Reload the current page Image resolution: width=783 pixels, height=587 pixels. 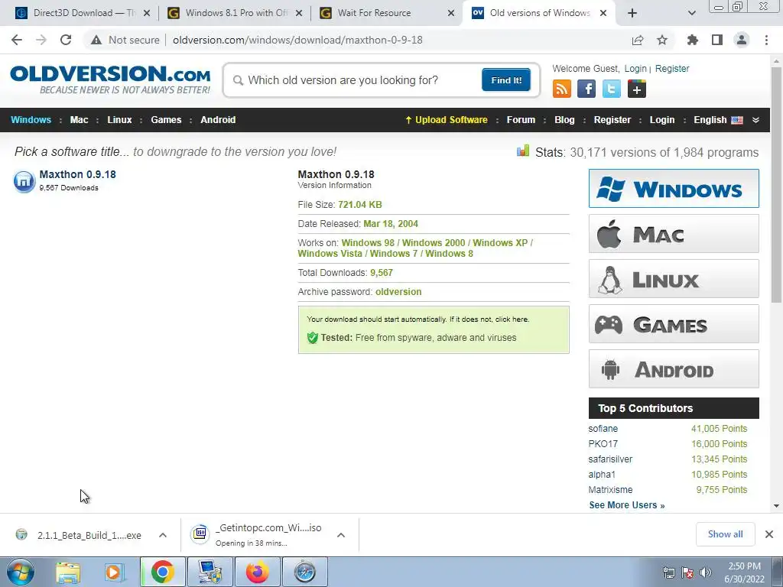pyautogui.click(x=66, y=40)
